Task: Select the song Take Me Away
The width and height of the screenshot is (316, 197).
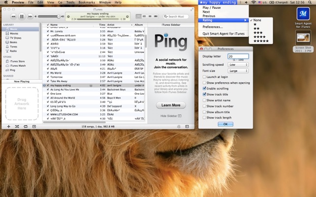Action: pyautogui.click(x=94, y=81)
